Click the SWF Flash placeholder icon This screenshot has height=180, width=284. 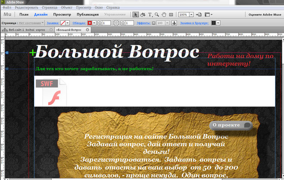tap(51, 92)
